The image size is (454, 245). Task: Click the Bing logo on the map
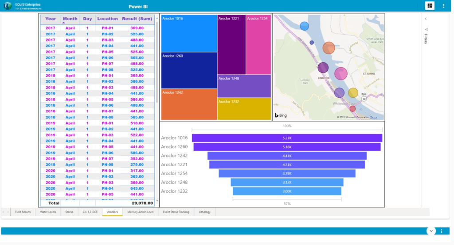coord(281,115)
